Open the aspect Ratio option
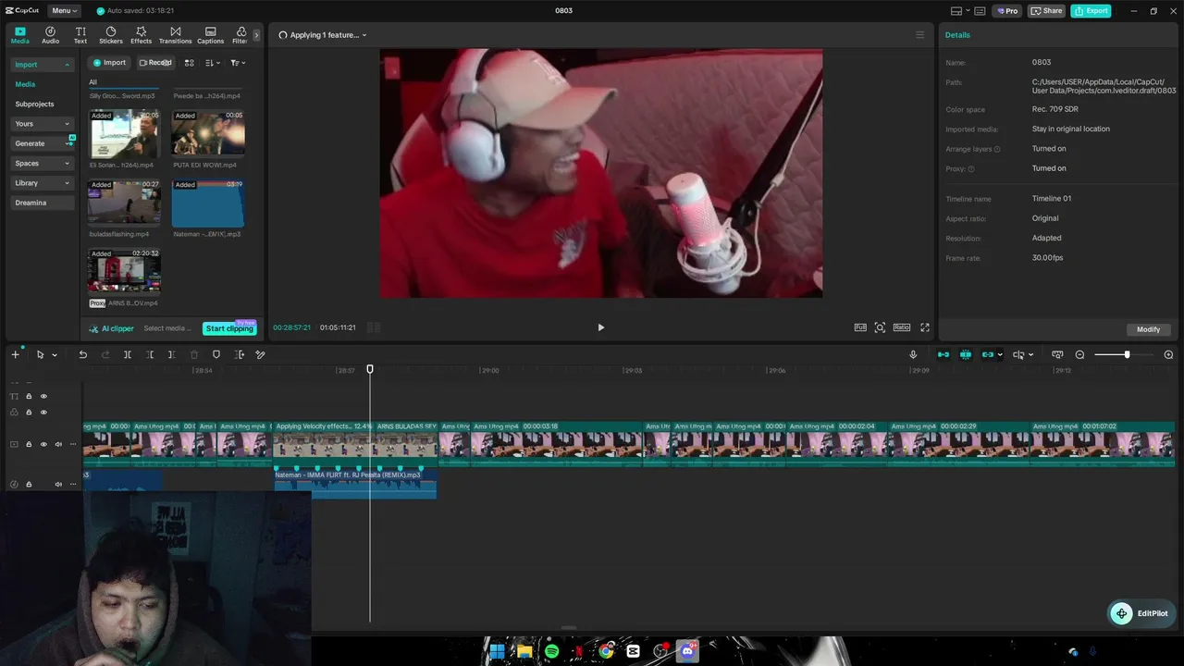The image size is (1184, 666). pyautogui.click(x=901, y=327)
